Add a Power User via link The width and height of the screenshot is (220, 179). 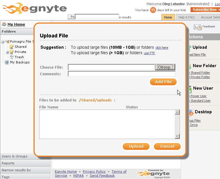click(198, 96)
